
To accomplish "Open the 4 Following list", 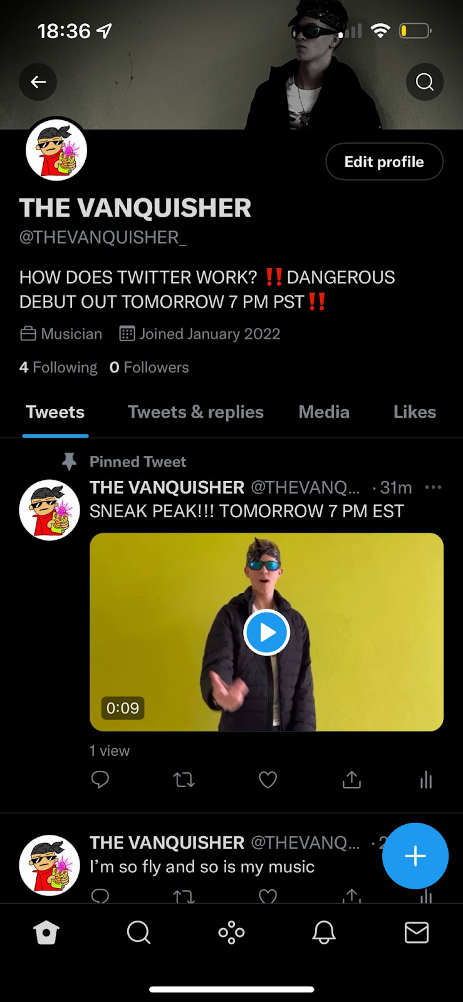I will [x=58, y=367].
